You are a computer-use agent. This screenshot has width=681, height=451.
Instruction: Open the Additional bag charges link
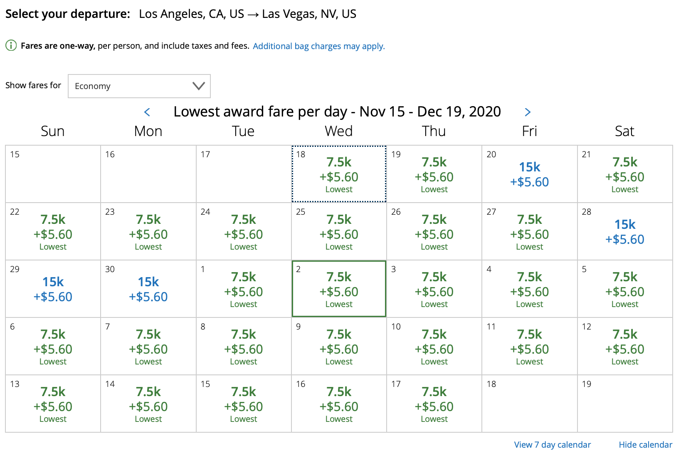[x=318, y=46]
